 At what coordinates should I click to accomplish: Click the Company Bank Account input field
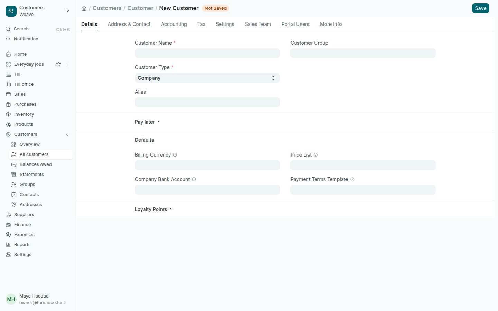(207, 190)
